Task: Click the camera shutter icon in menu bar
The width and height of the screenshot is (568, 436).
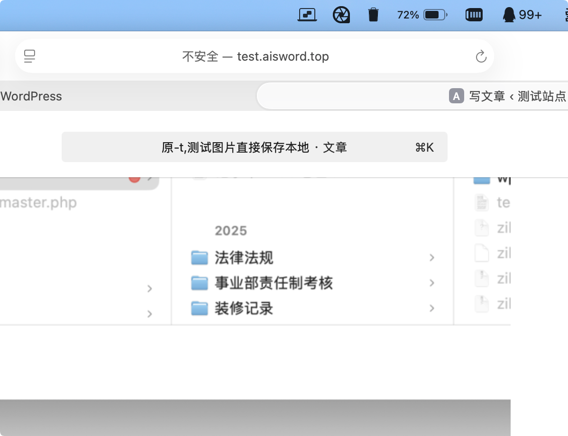Action: click(x=341, y=15)
